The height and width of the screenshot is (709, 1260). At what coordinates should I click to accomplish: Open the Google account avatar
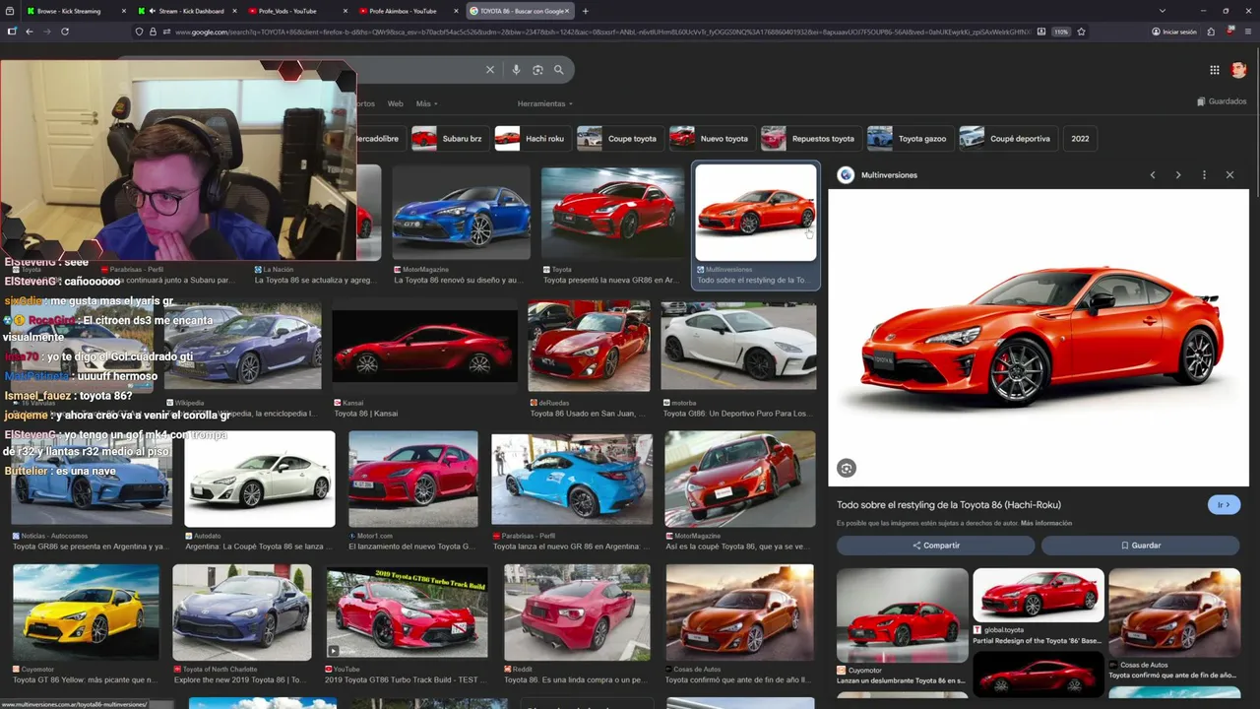pos(1238,70)
